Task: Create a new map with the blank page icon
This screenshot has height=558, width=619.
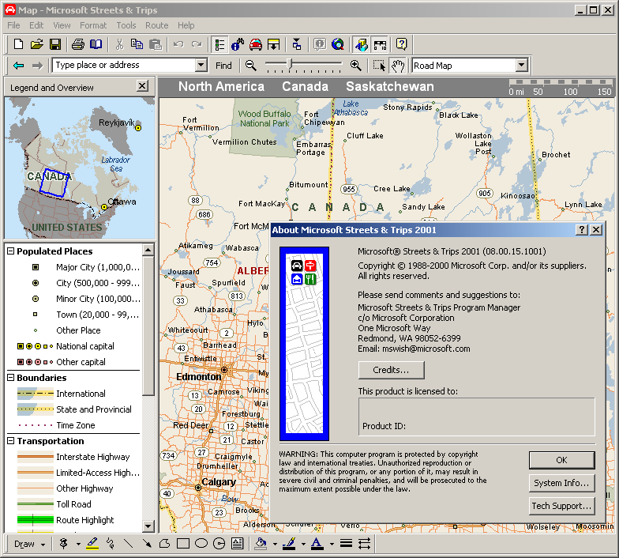Action: tap(18, 44)
